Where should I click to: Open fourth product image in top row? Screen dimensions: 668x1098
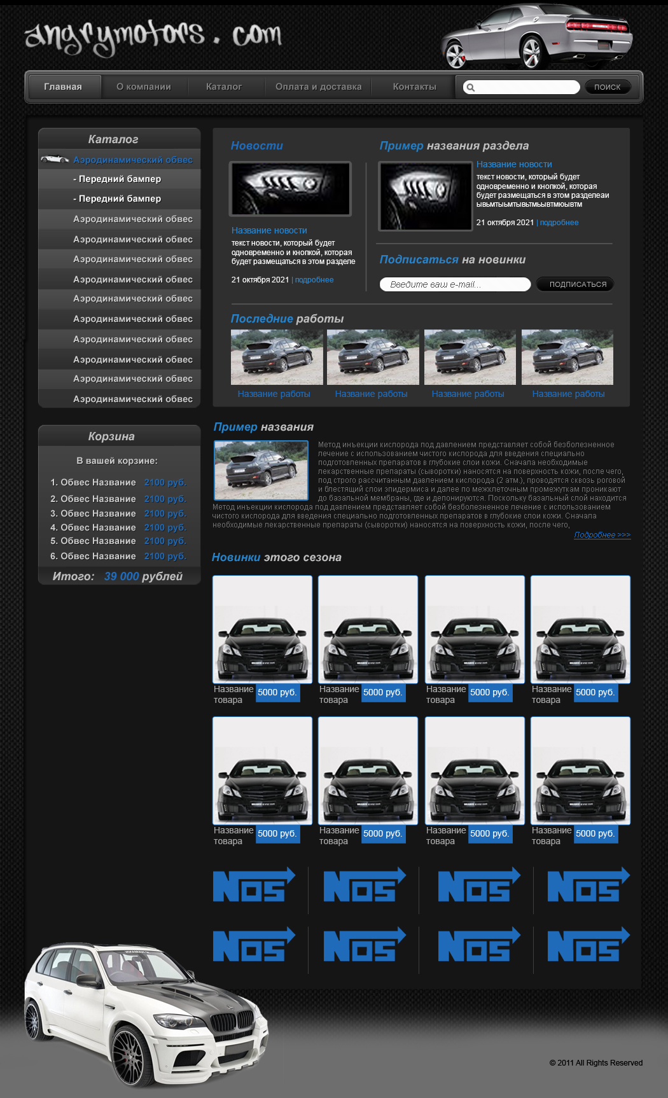tap(580, 629)
